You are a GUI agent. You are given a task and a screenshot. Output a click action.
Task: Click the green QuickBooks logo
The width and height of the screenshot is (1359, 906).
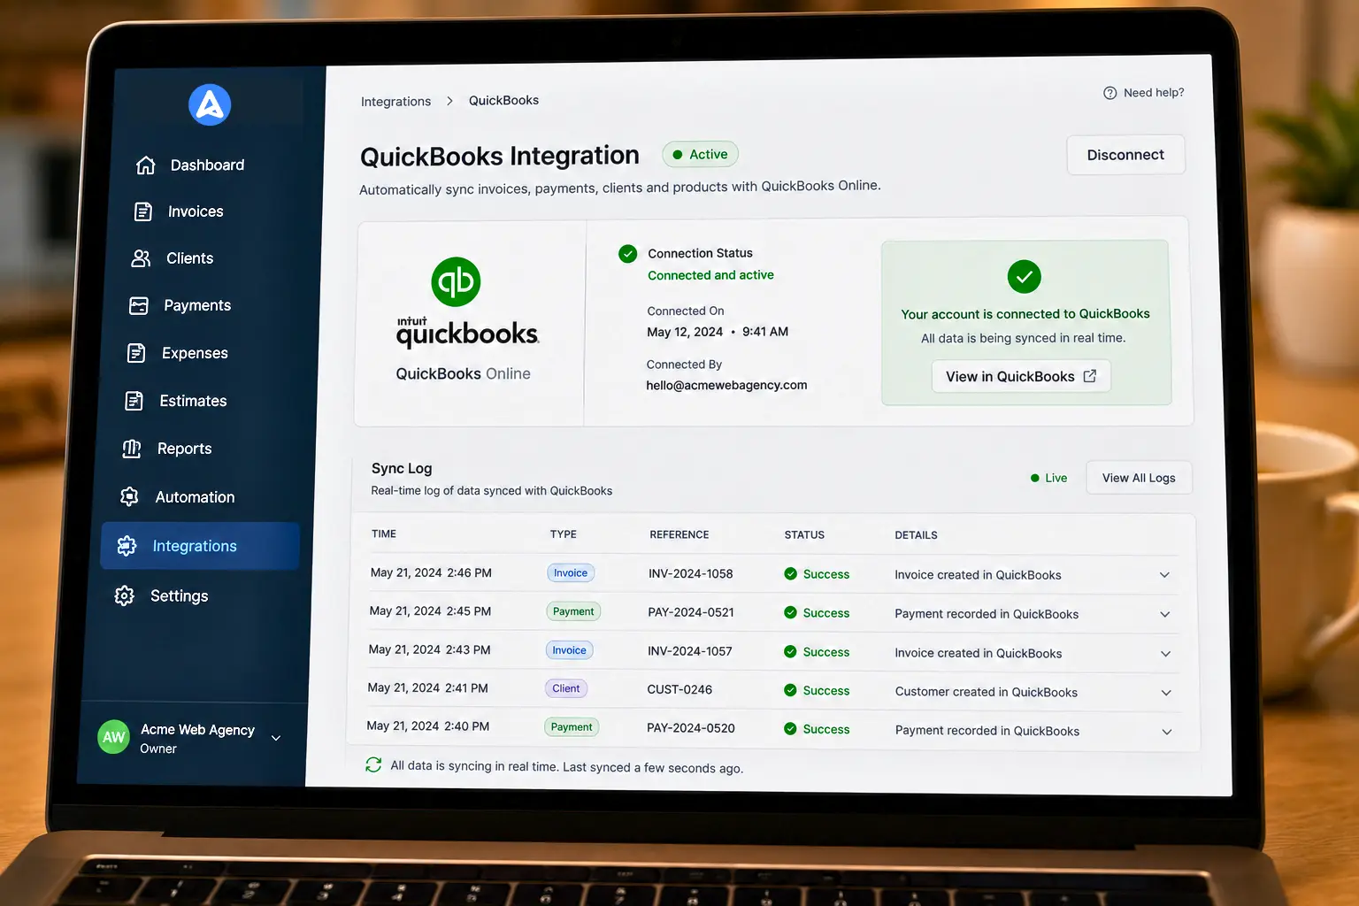(456, 281)
